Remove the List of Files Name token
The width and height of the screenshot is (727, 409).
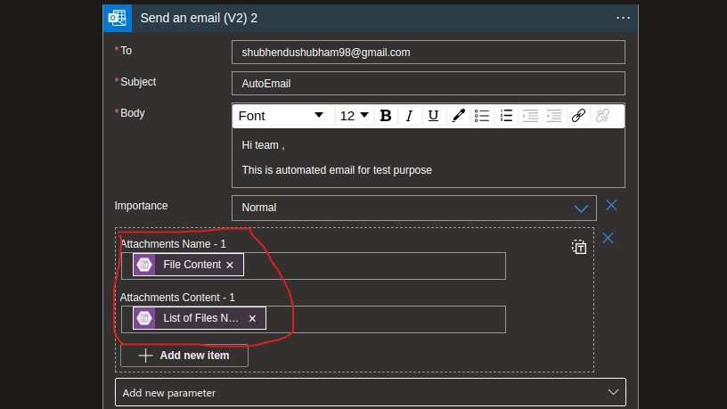click(252, 319)
